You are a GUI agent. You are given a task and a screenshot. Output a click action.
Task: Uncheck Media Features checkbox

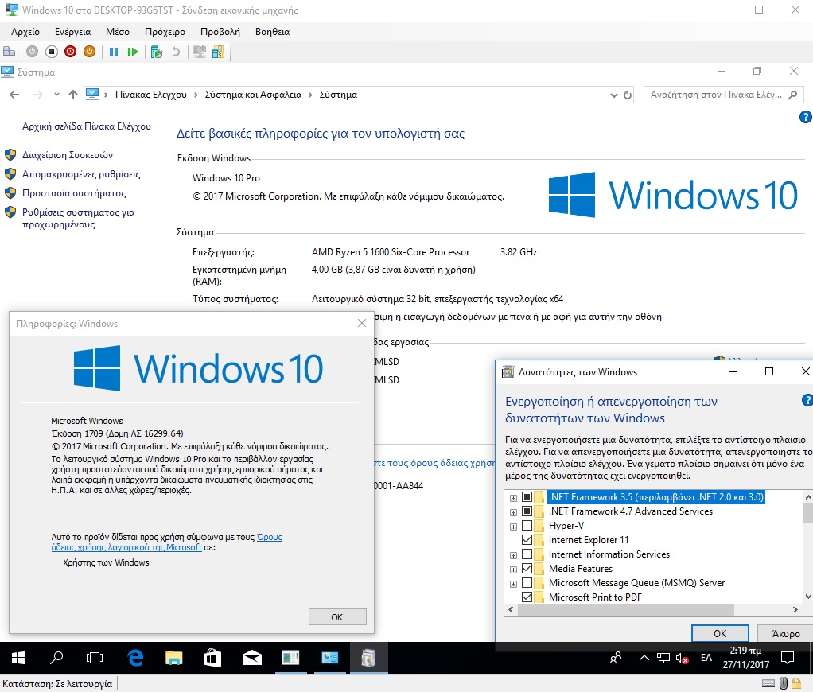[x=527, y=568]
